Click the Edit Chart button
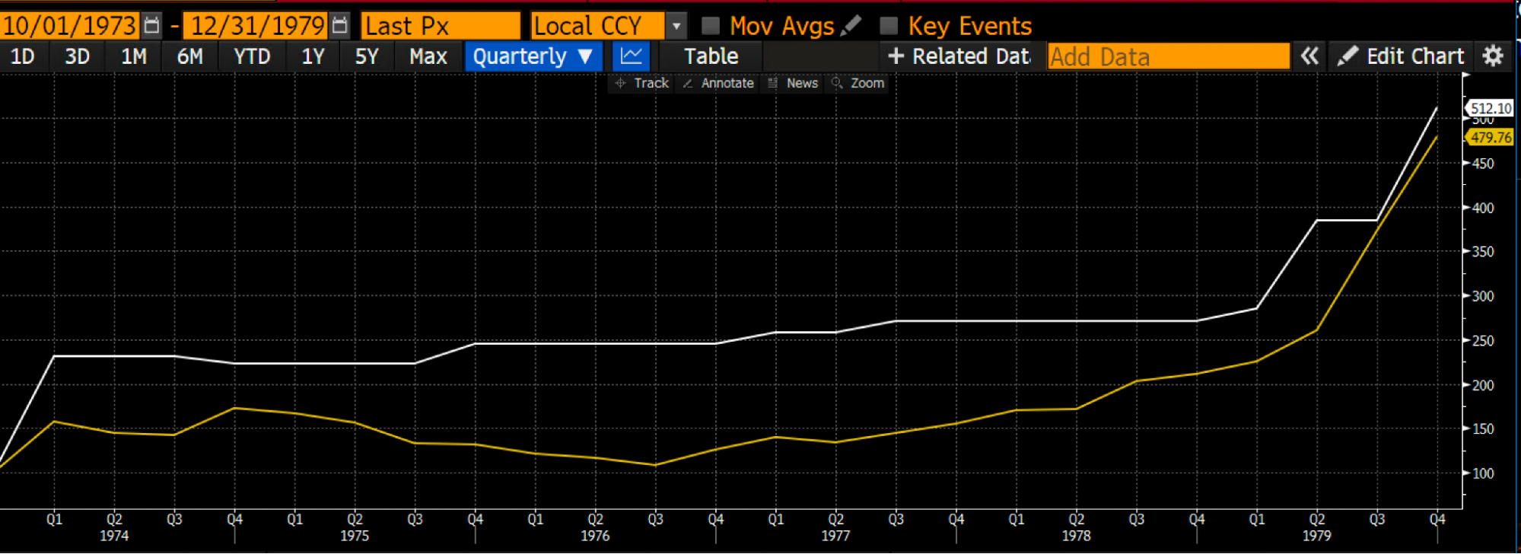Image resolution: width=1521 pixels, height=554 pixels. (1402, 56)
